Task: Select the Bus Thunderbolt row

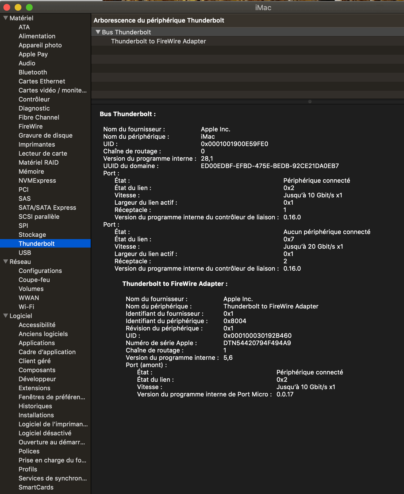Action: 248,32
